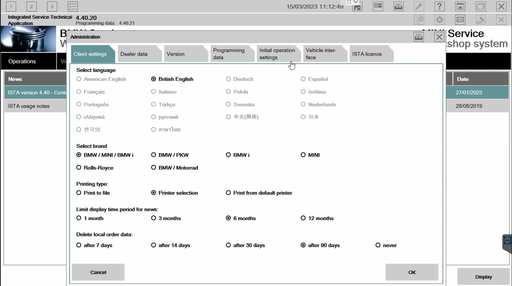Choose the BMW i brand option

click(x=237, y=155)
